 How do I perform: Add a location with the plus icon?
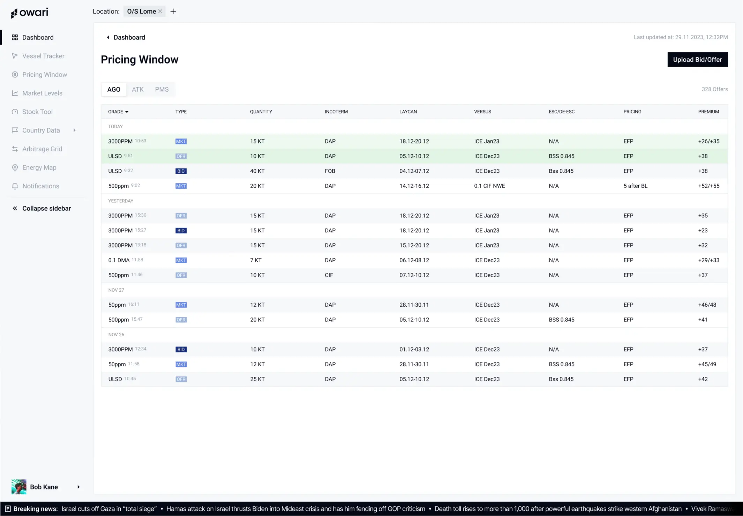pyautogui.click(x=173, y=12)
